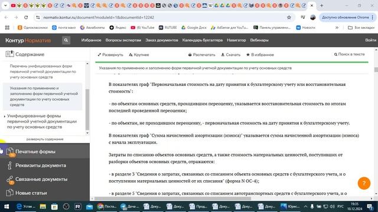Open AdSense для YouTube bookmark
Screen dimensions: 378x212
[229, 28]
